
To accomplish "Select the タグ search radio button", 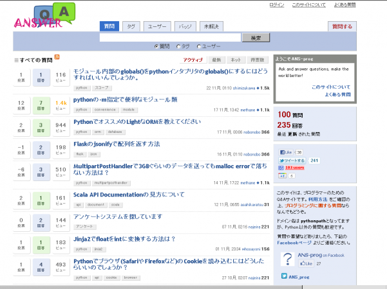I will [x=177, y=46].
